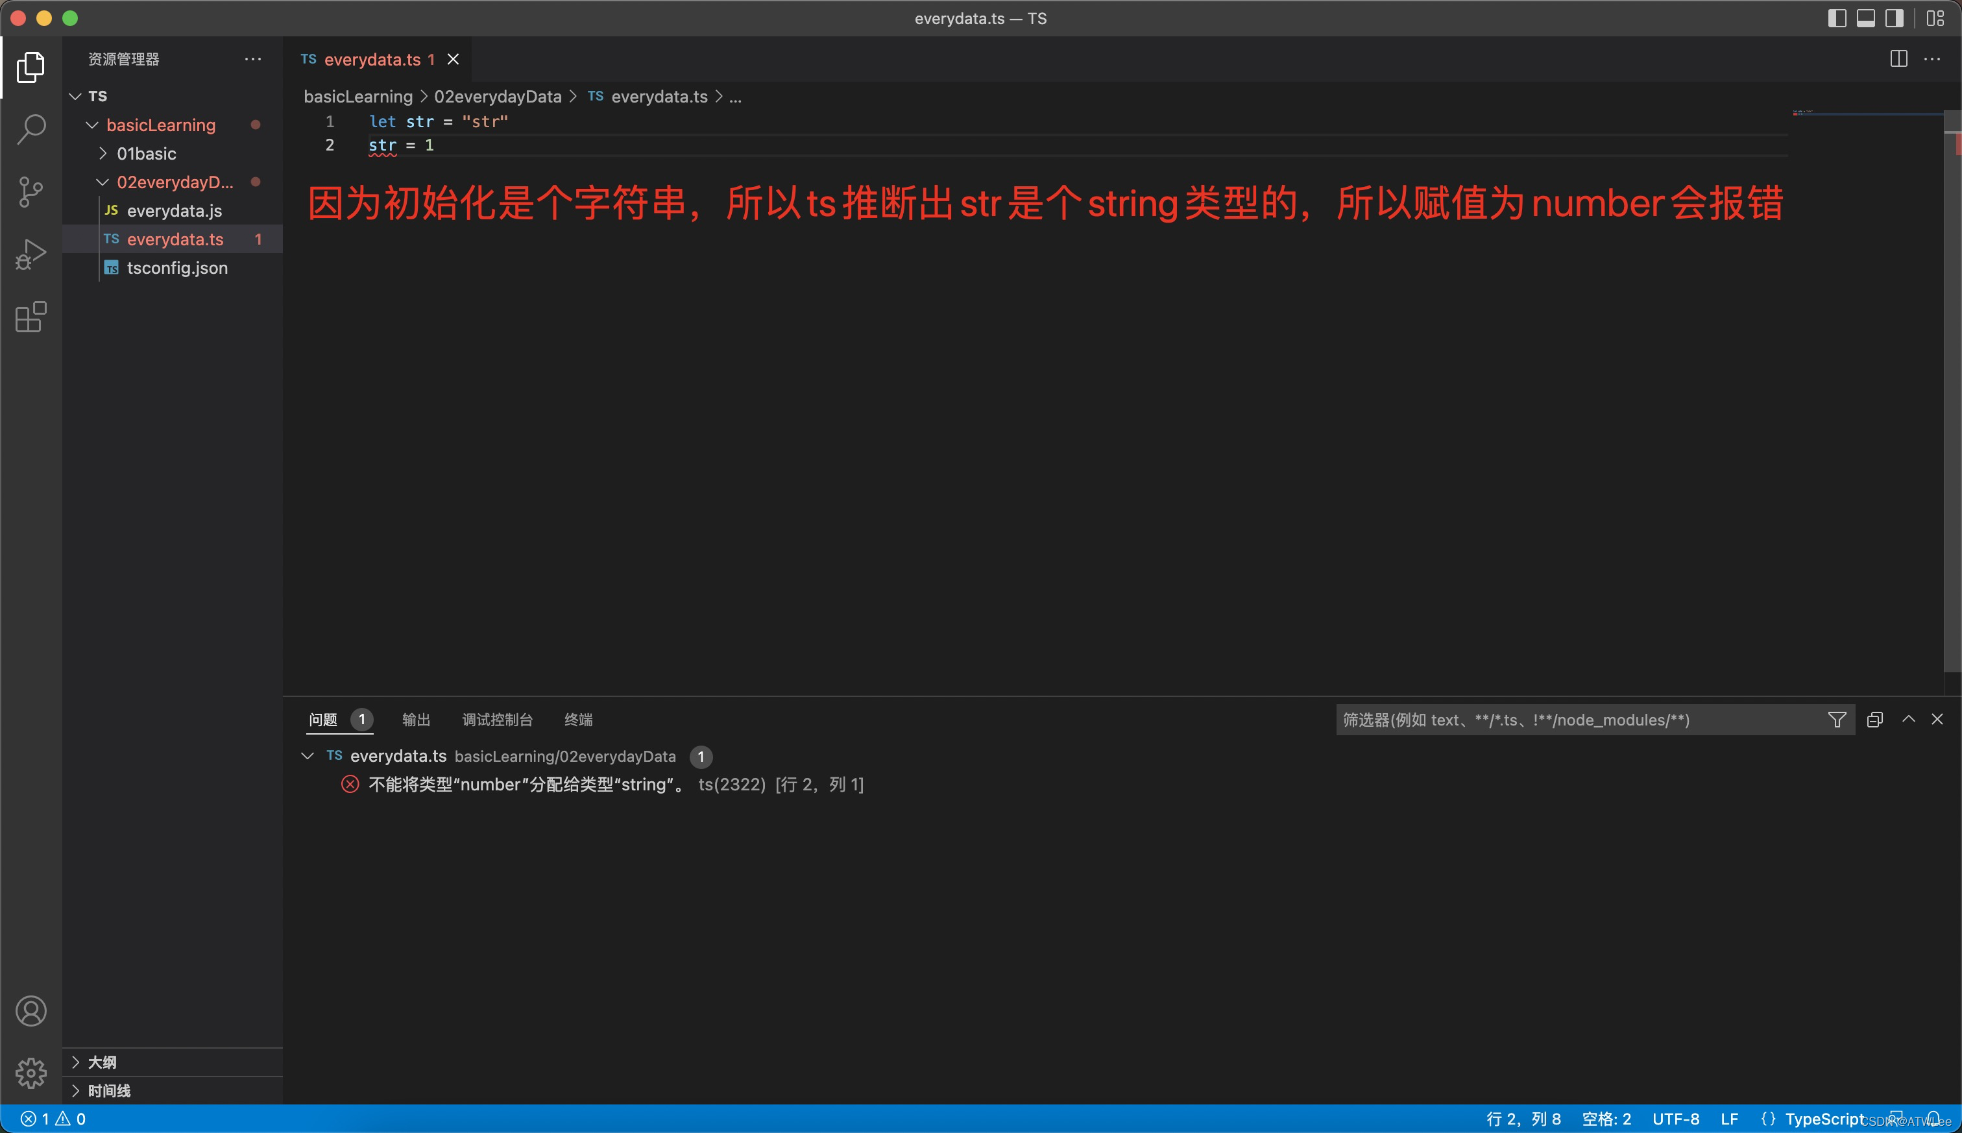Image resolution: width=1962 pixels, height=1133 pixels.
Task: Open the Search view in activity bar
Action: coord(31,129)
